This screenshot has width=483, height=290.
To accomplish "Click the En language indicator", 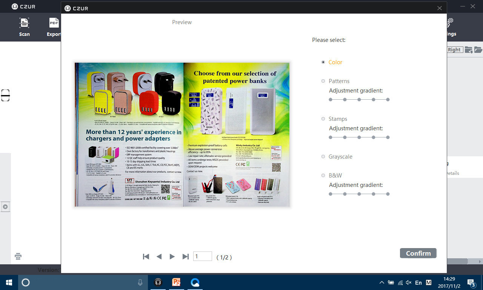I will click(x=418, y=282).
